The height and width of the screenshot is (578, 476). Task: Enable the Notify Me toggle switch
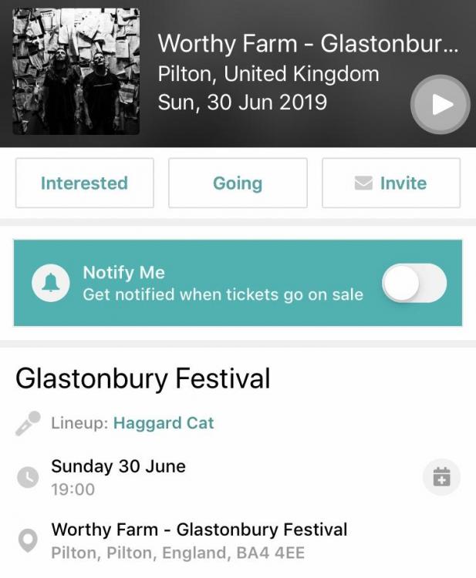tap(414, 283)
